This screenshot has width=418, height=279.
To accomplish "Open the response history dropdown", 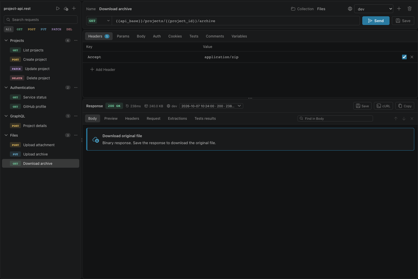I will tap(211, 106).
